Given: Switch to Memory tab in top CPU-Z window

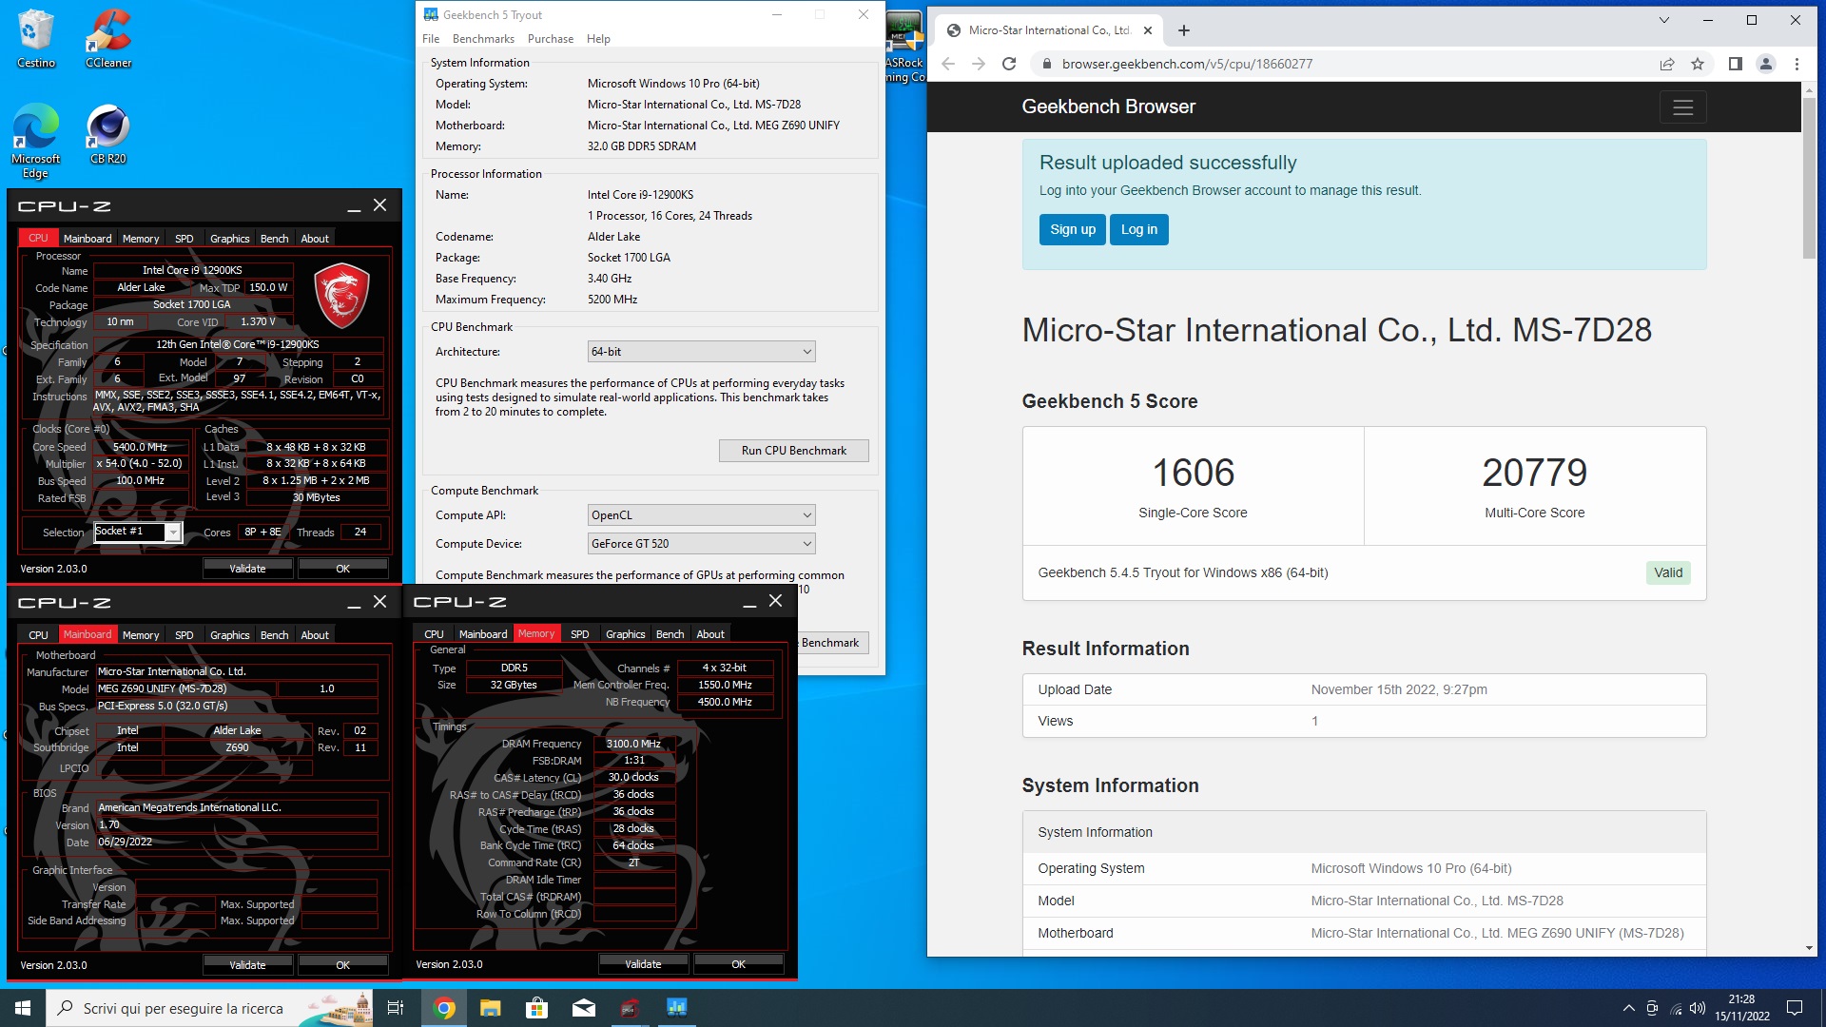Looking at the screenshot, I should click(141, 239).
